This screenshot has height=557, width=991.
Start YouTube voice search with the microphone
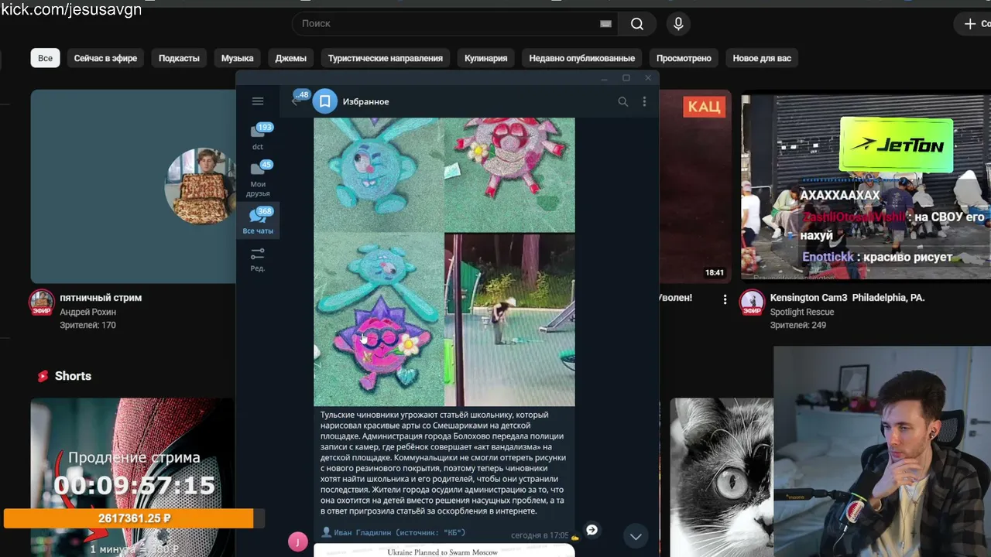click(x=678, y=24)
